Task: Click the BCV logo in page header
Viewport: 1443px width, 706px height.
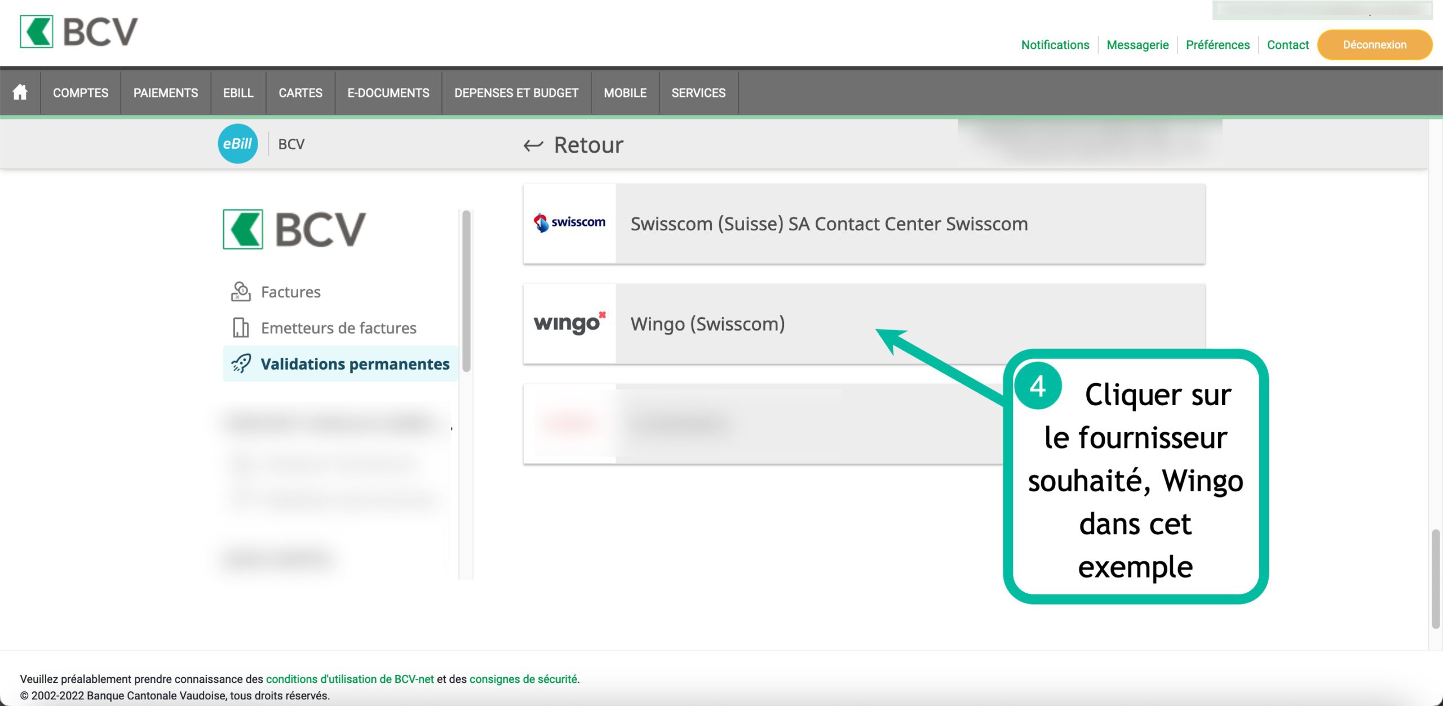Action: point(79,32)
